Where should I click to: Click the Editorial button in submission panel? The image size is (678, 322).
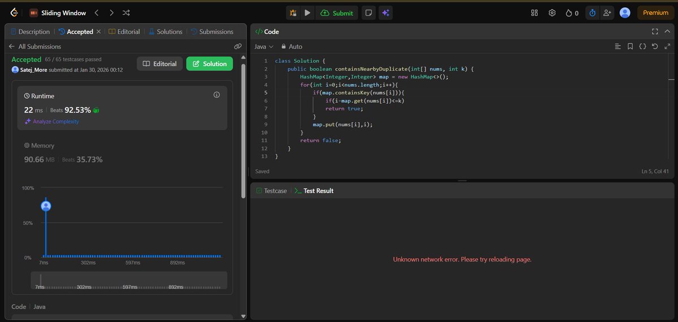coord(160,64)
